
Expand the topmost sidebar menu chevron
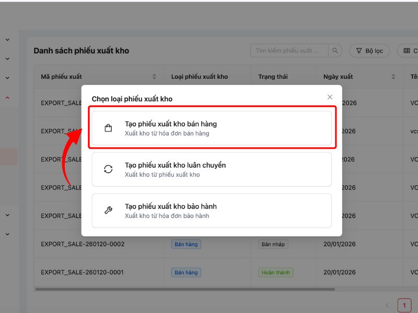point(7,40)
